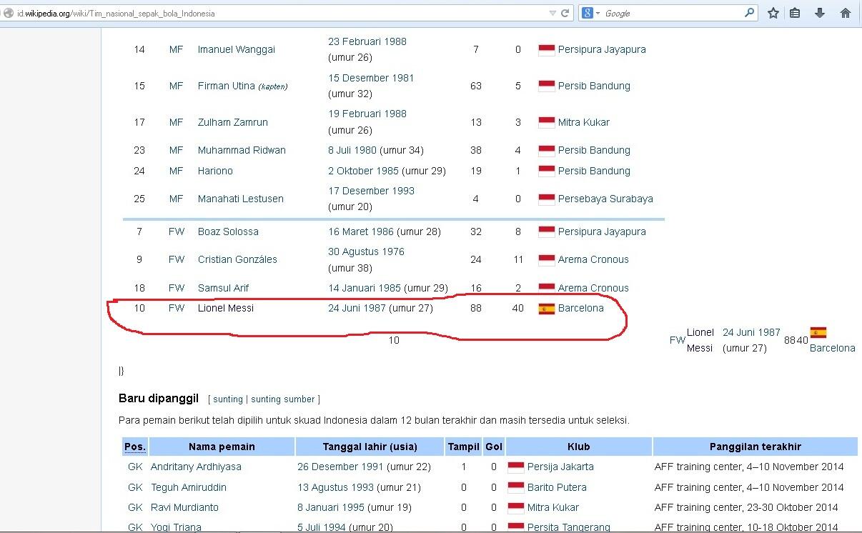Click MF position link for Imanuel Wanggai
The image size is (862, 533).
click(177, 49)
